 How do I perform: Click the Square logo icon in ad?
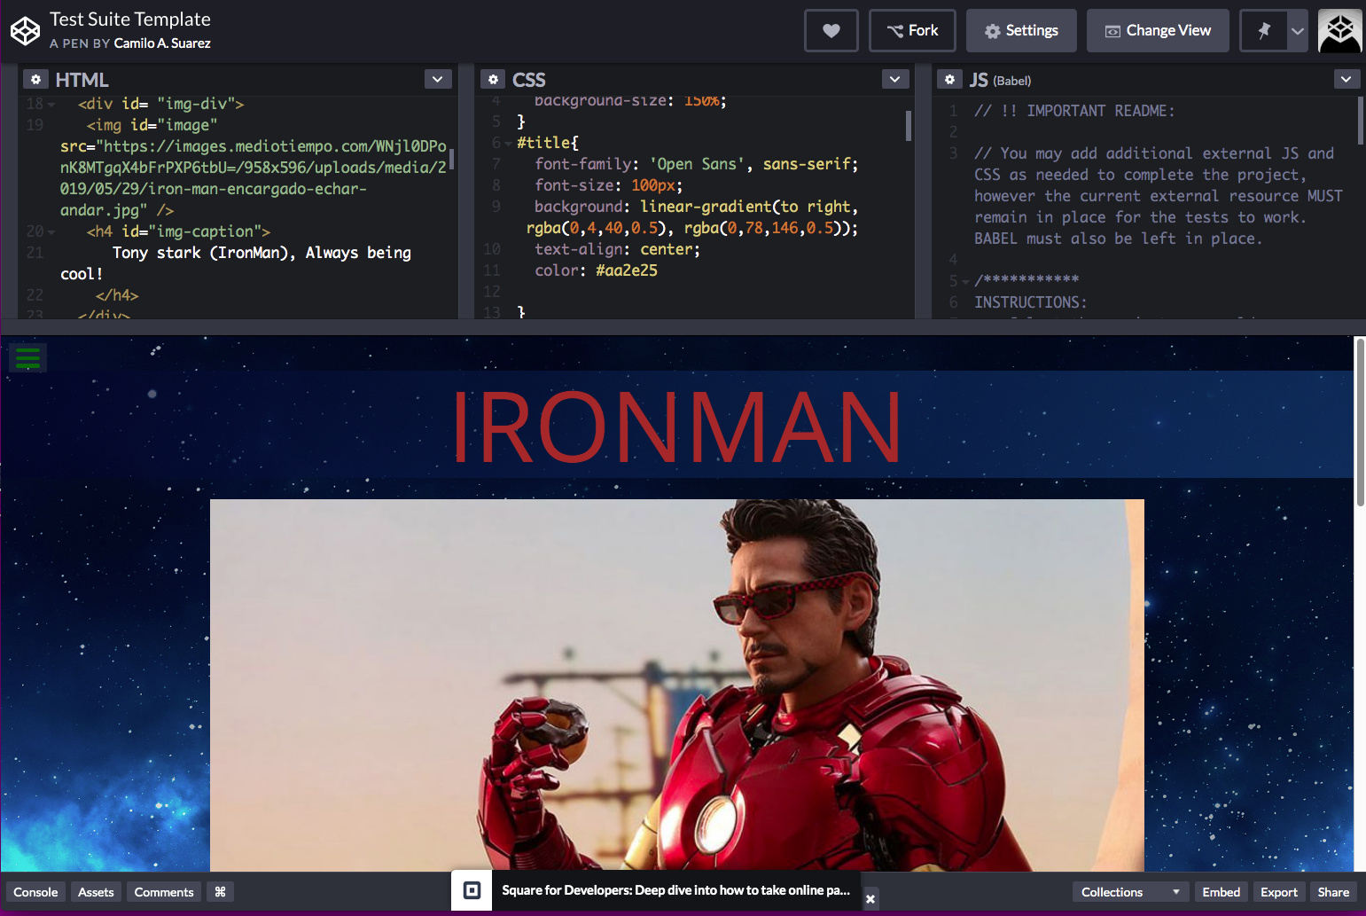point(472,890)
